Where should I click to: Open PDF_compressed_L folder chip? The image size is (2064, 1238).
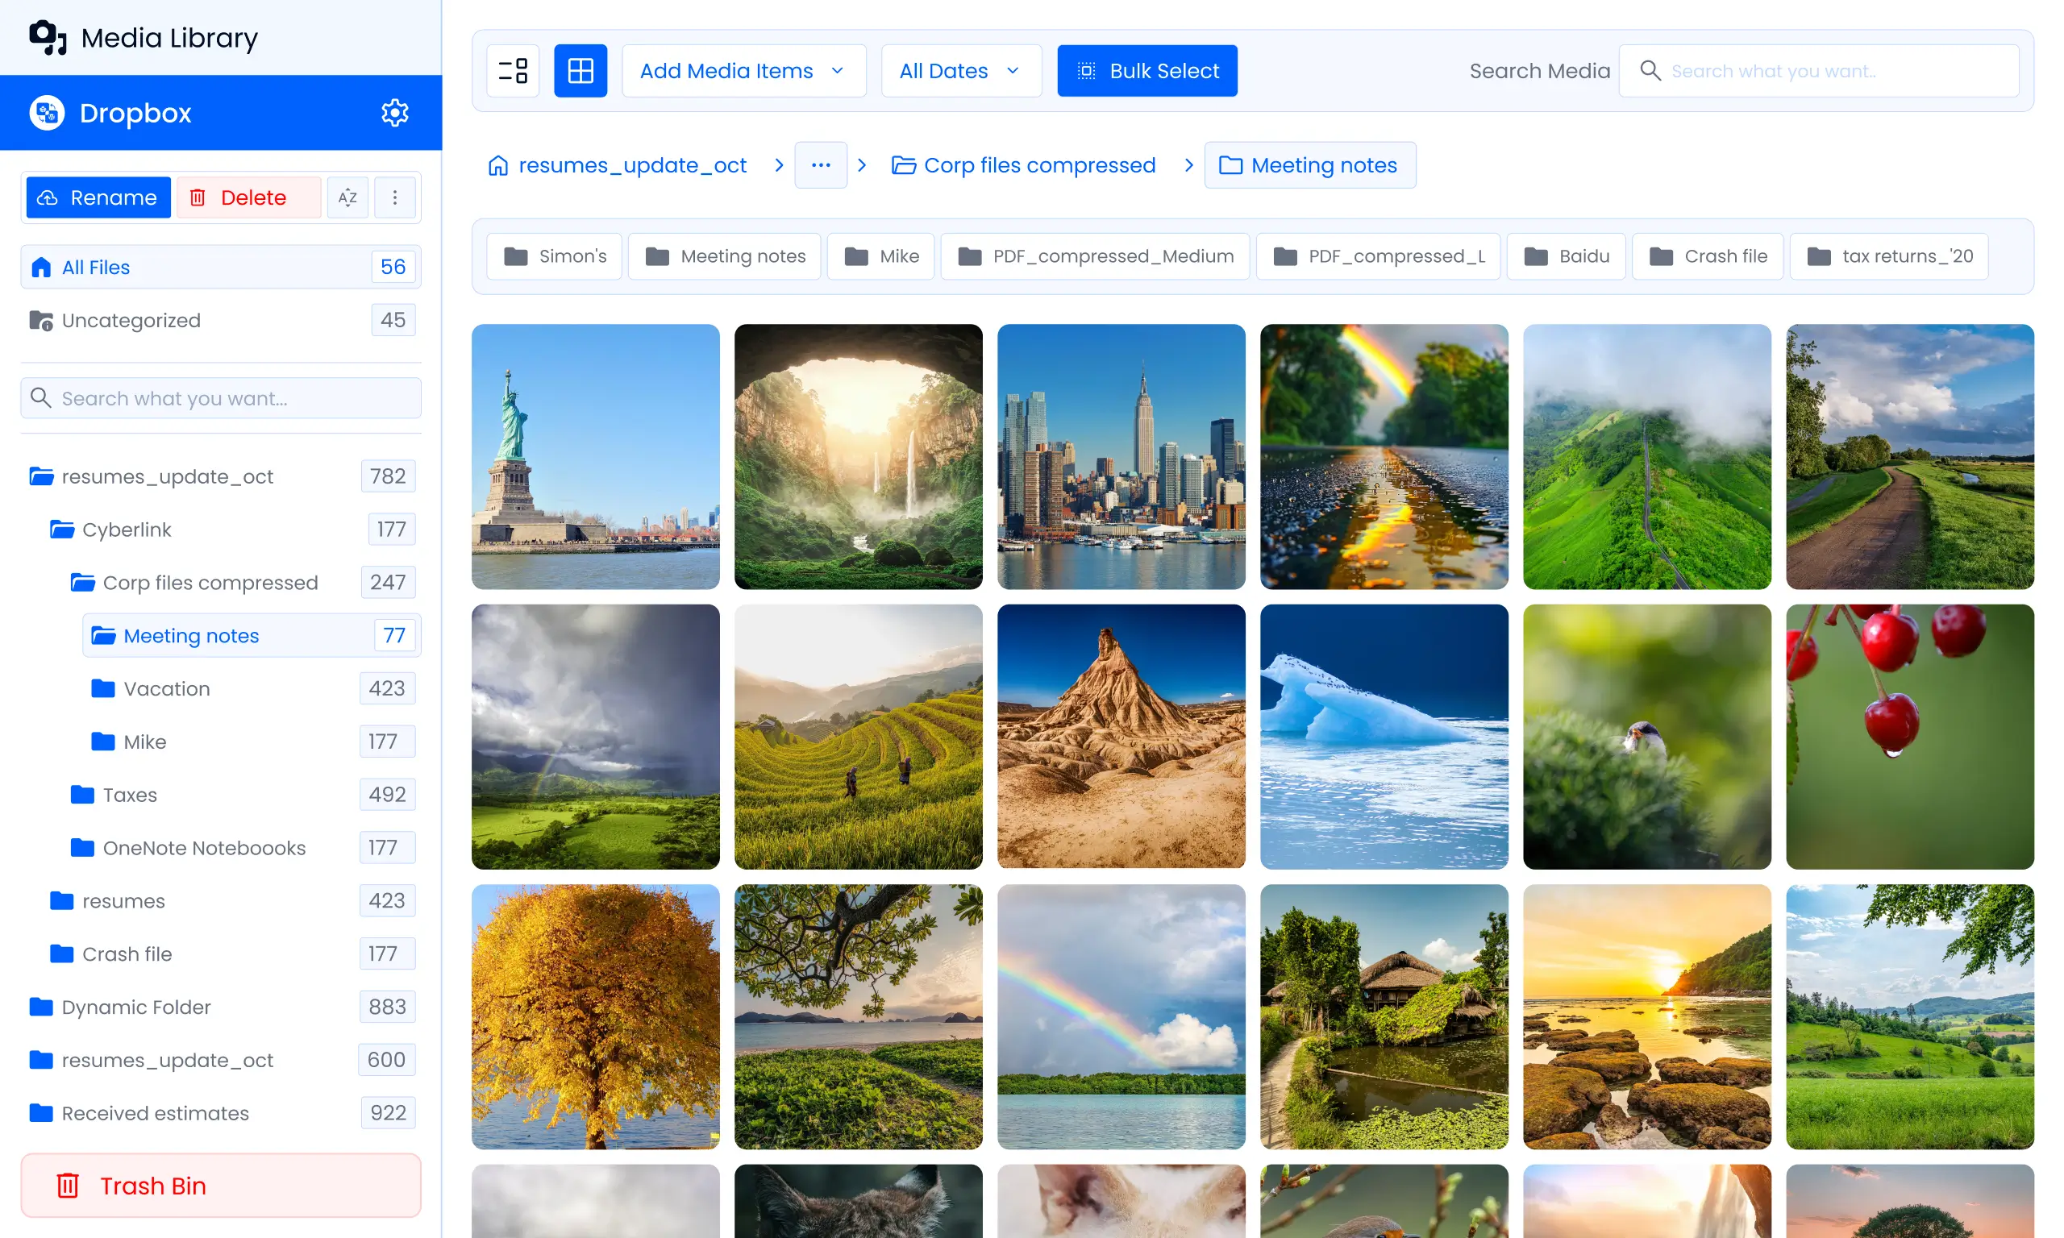click(1378, 256)
